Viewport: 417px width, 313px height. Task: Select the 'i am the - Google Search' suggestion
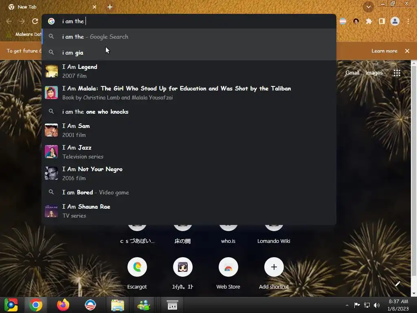tap(189, 37)
